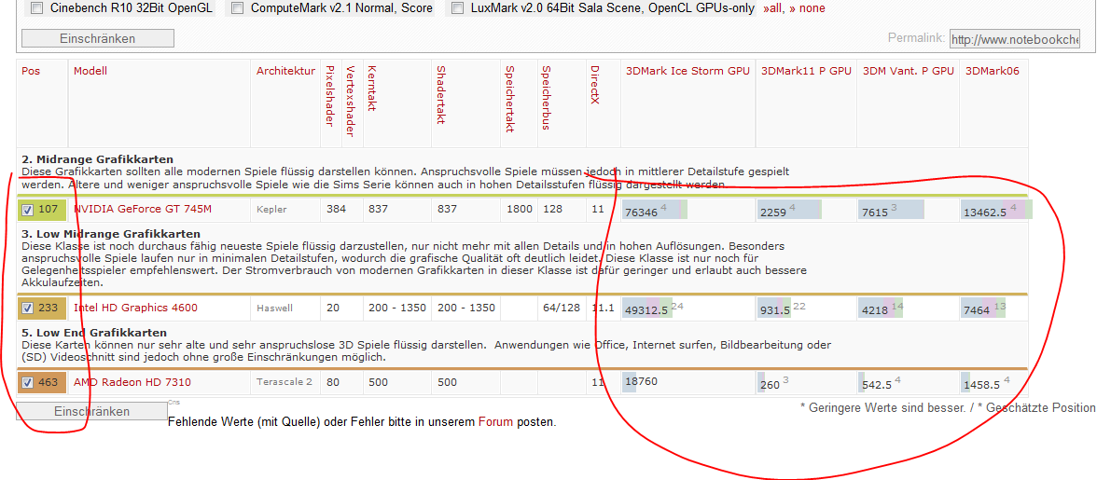
Task: Sort by the Vertexshader column header
Action: click(x=351, y=101)
